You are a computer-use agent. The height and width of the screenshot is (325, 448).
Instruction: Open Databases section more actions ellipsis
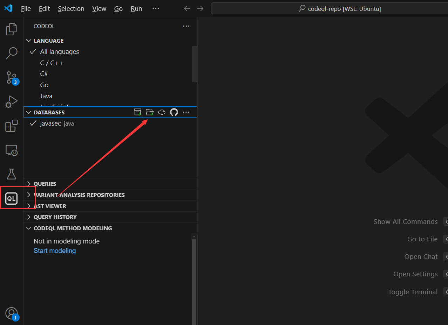tap(186, 112)
